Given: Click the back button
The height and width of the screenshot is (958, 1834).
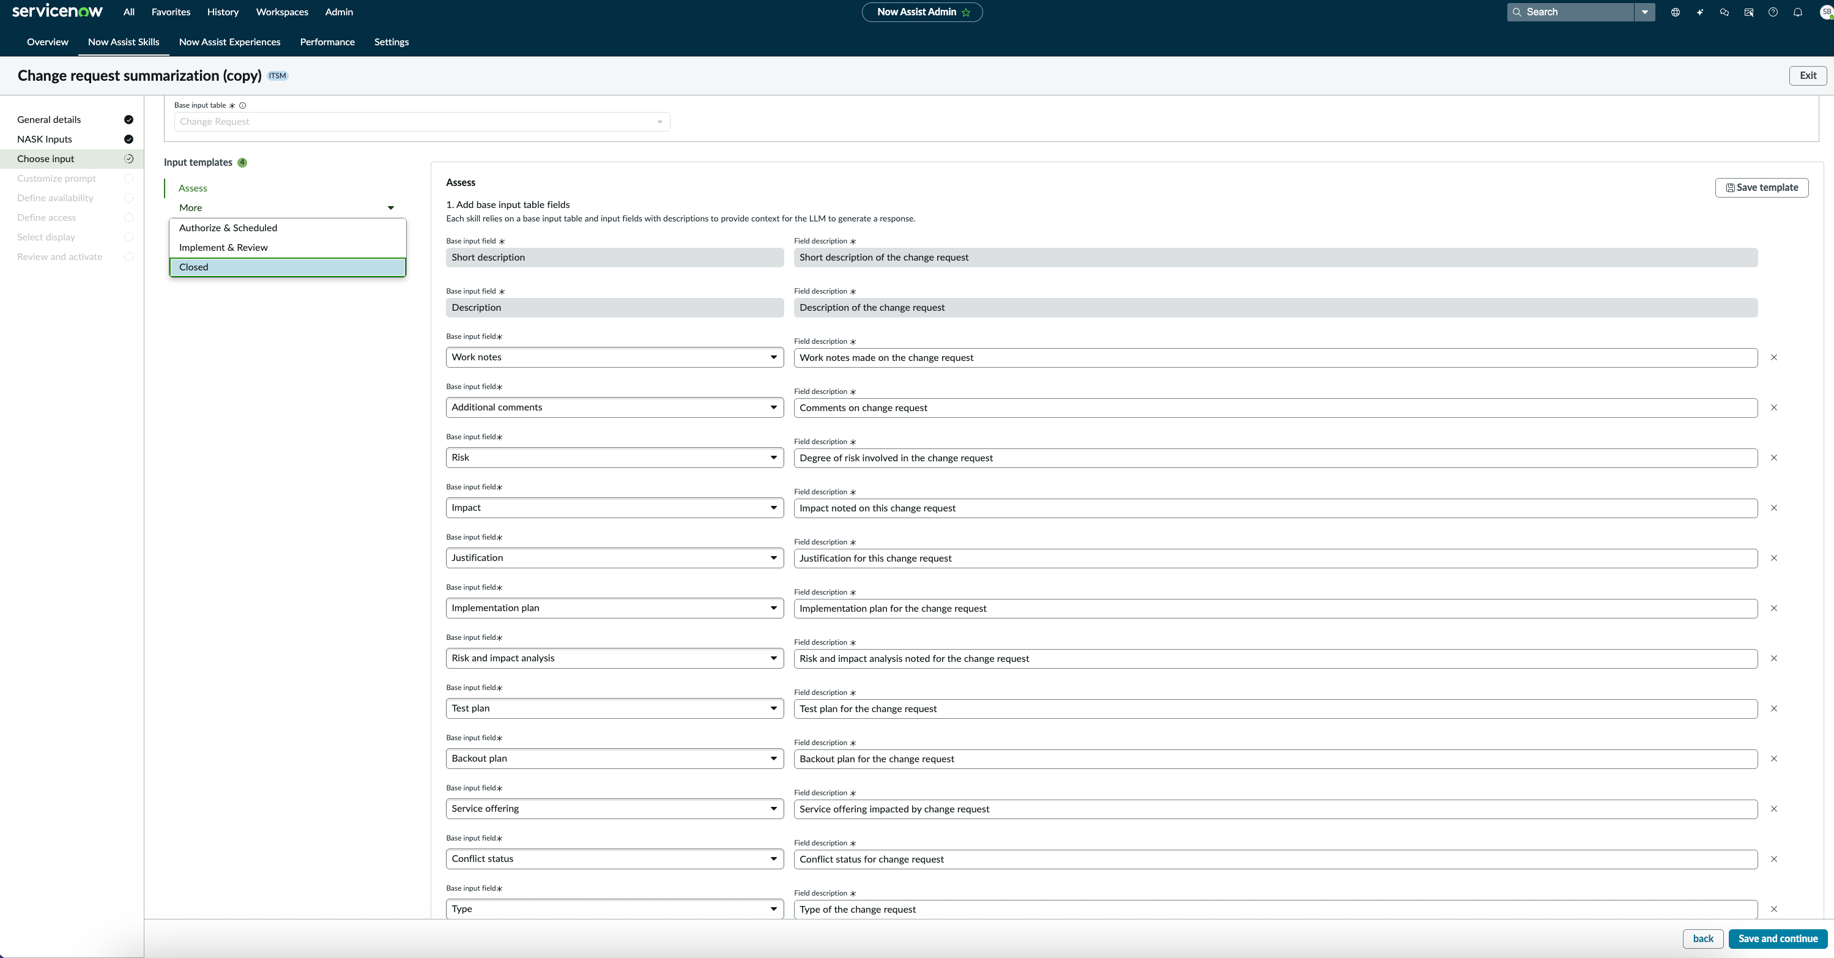Looking at the screenshot, I should pos(1703,939).
